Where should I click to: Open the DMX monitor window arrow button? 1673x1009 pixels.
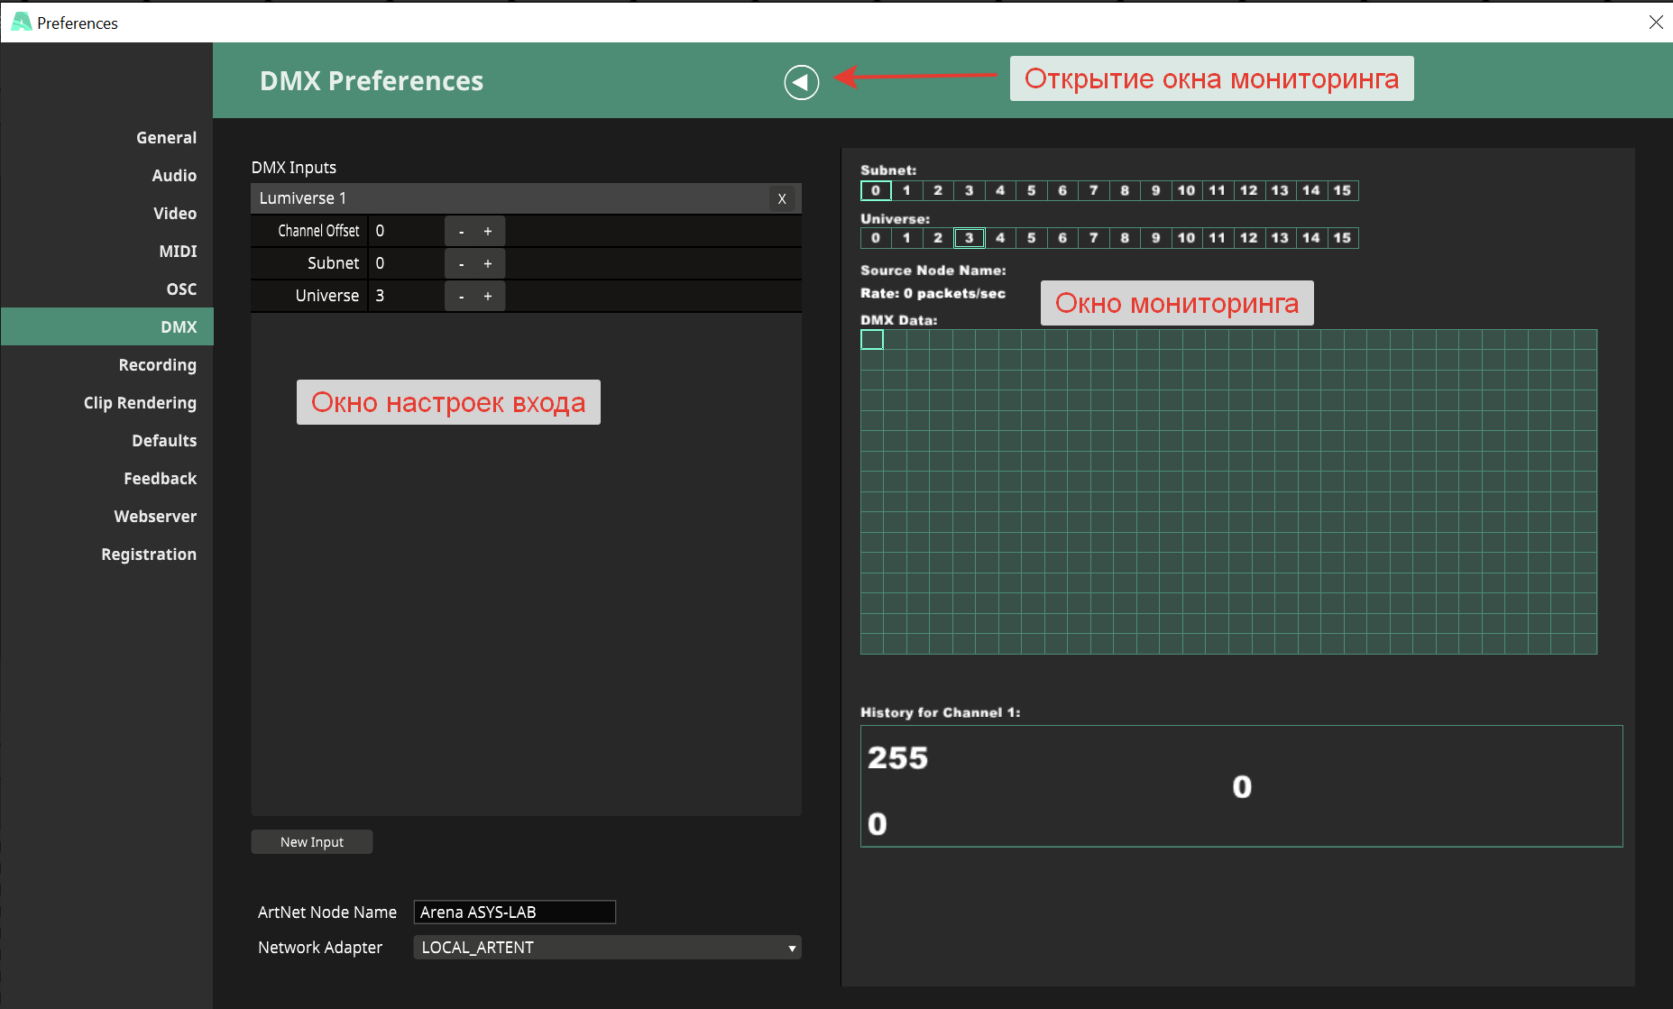pyautogui.click(x=801, y=82)
